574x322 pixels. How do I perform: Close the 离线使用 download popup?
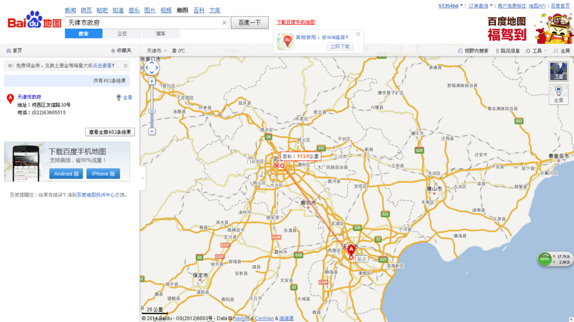point(358,34)
